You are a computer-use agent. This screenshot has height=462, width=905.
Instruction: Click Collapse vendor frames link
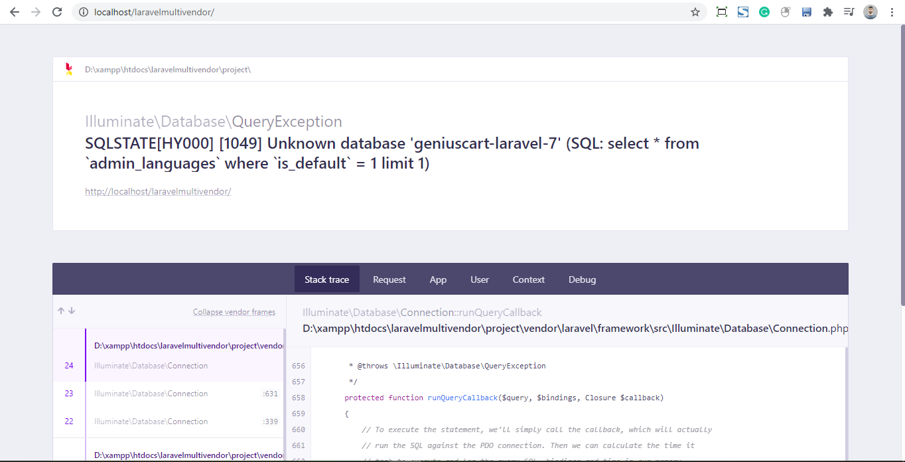234,312
